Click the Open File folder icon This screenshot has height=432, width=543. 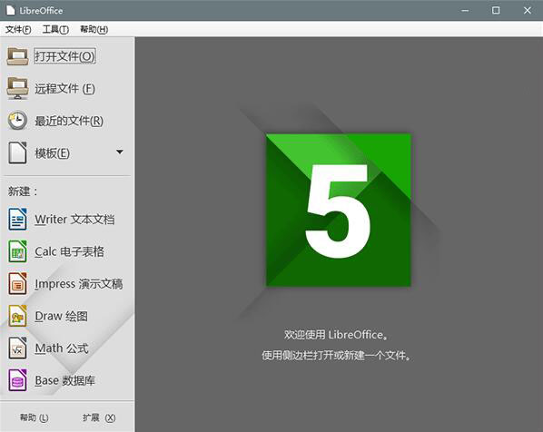(17, 56)
